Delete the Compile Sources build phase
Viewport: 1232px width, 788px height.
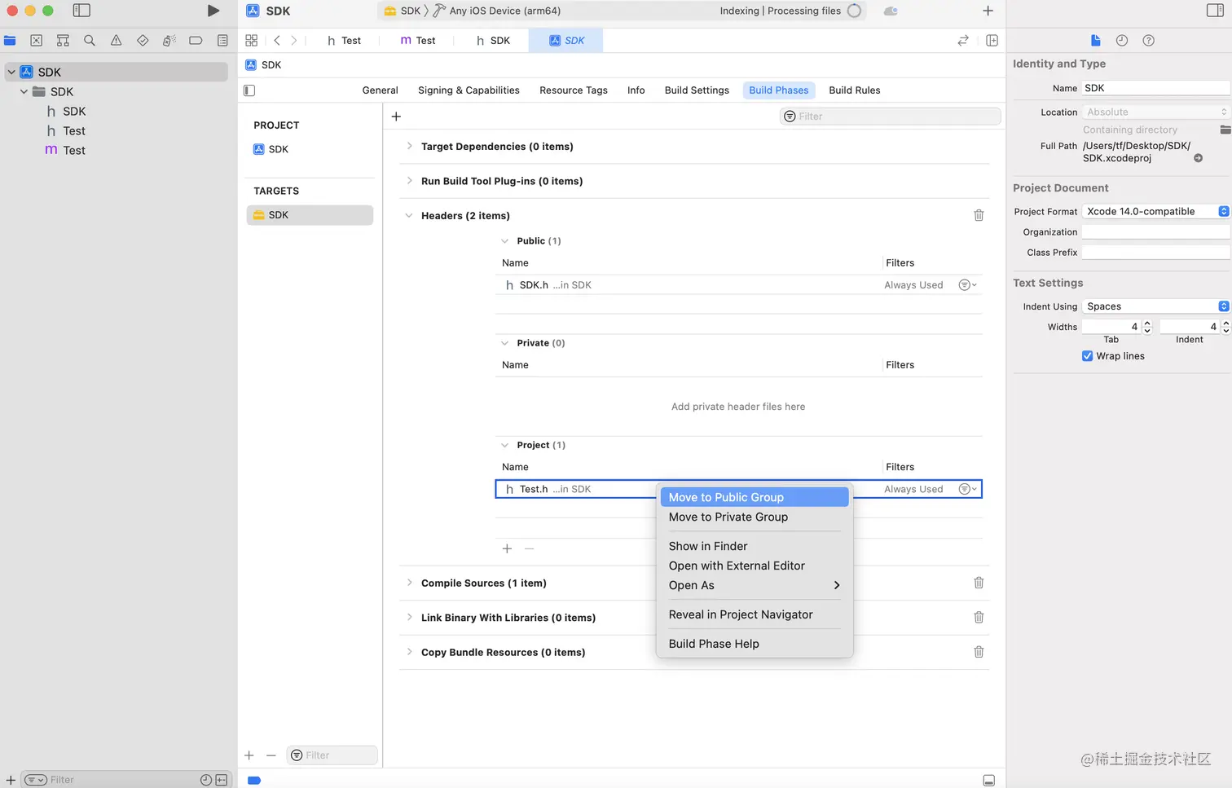(979, 583)
